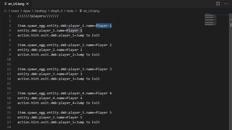
Task: Click 'entity.dmb:player_1.name=Player 1' line
Action: pyautogui.click(x=50, y=31)
